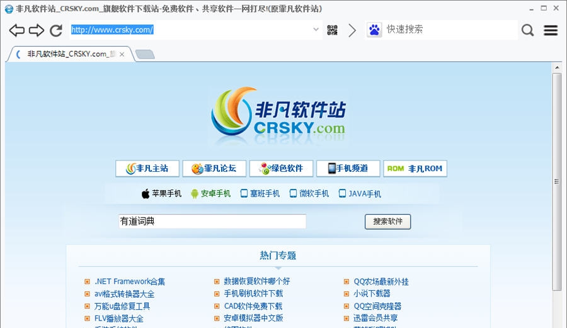Screen dimensions: 567x328
Task: Open the 塞班手机 link text
Action: click(x=265, y=194)
